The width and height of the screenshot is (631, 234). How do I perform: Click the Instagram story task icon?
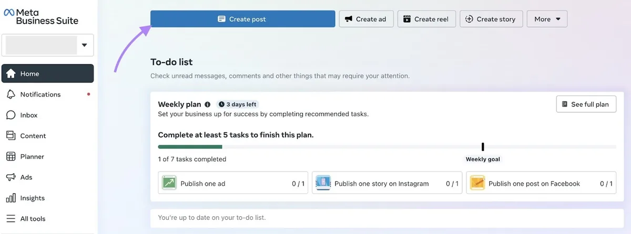[323, 183]
